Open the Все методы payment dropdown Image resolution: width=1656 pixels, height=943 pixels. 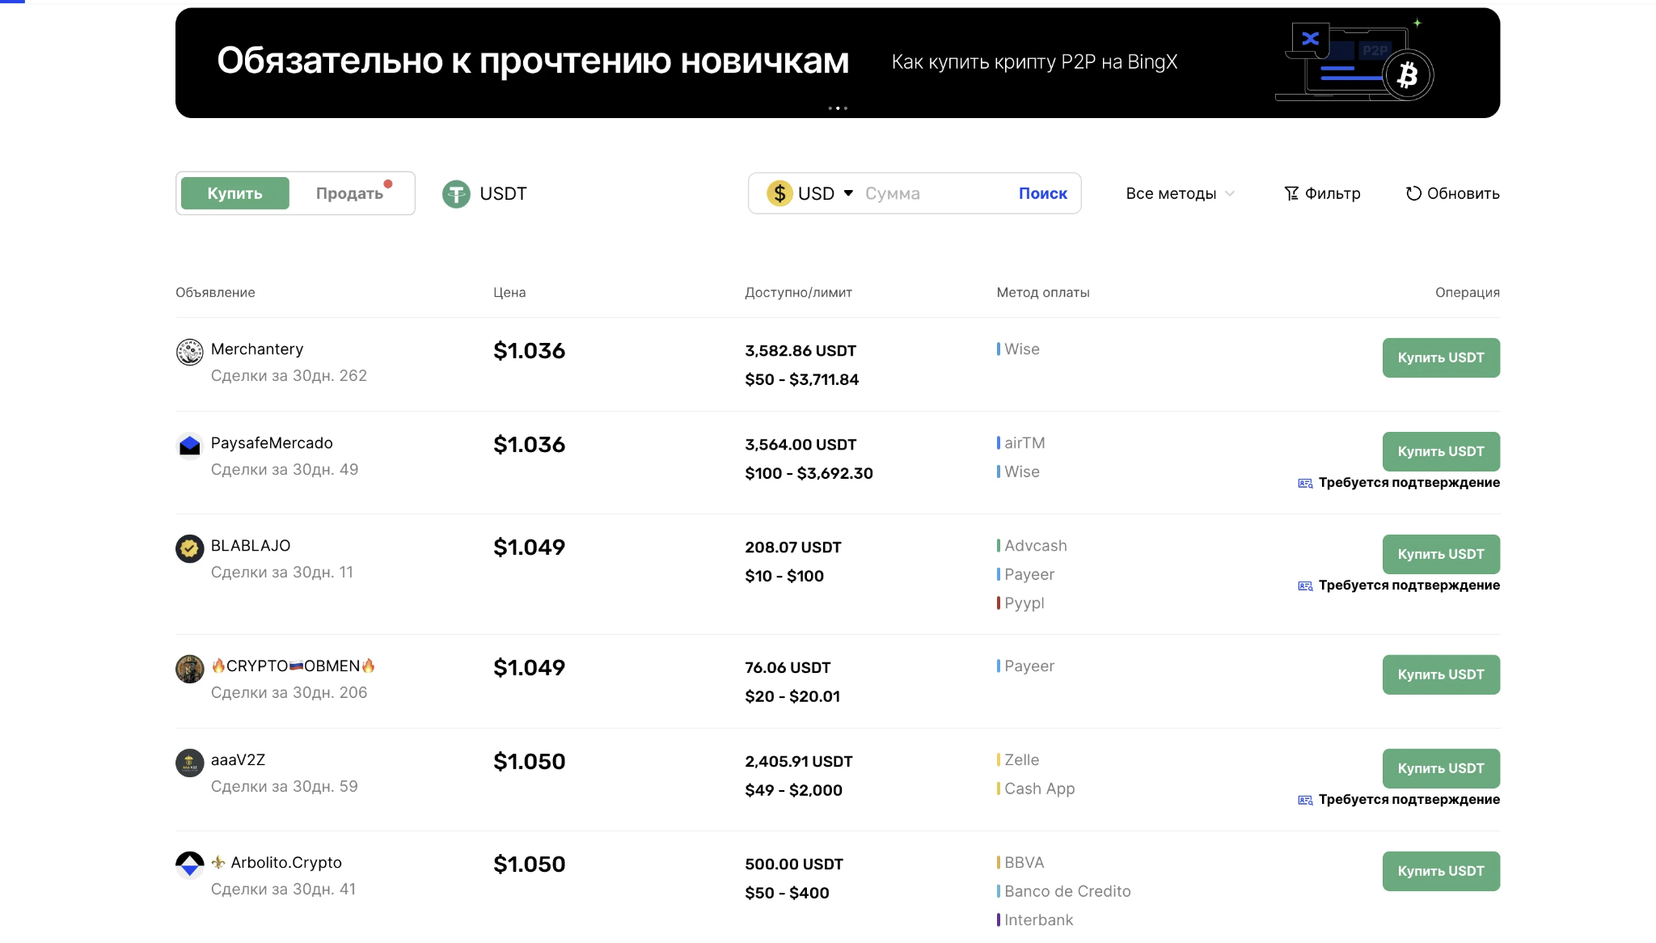pyautogui.click(x=1180, y=193)
